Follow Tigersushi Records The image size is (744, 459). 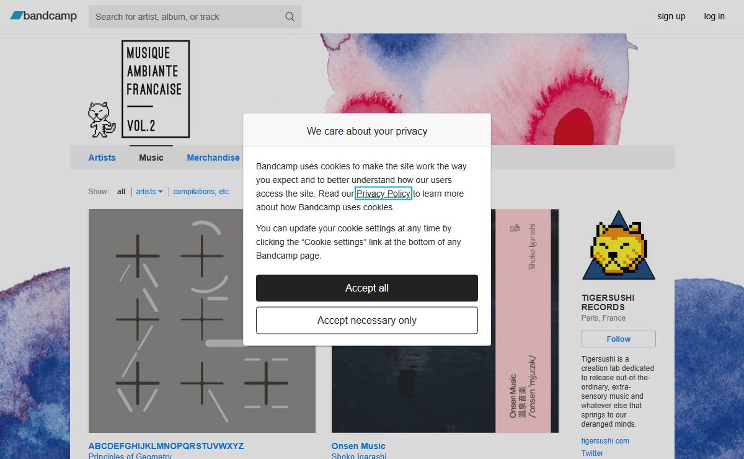[x=619, y=339]
